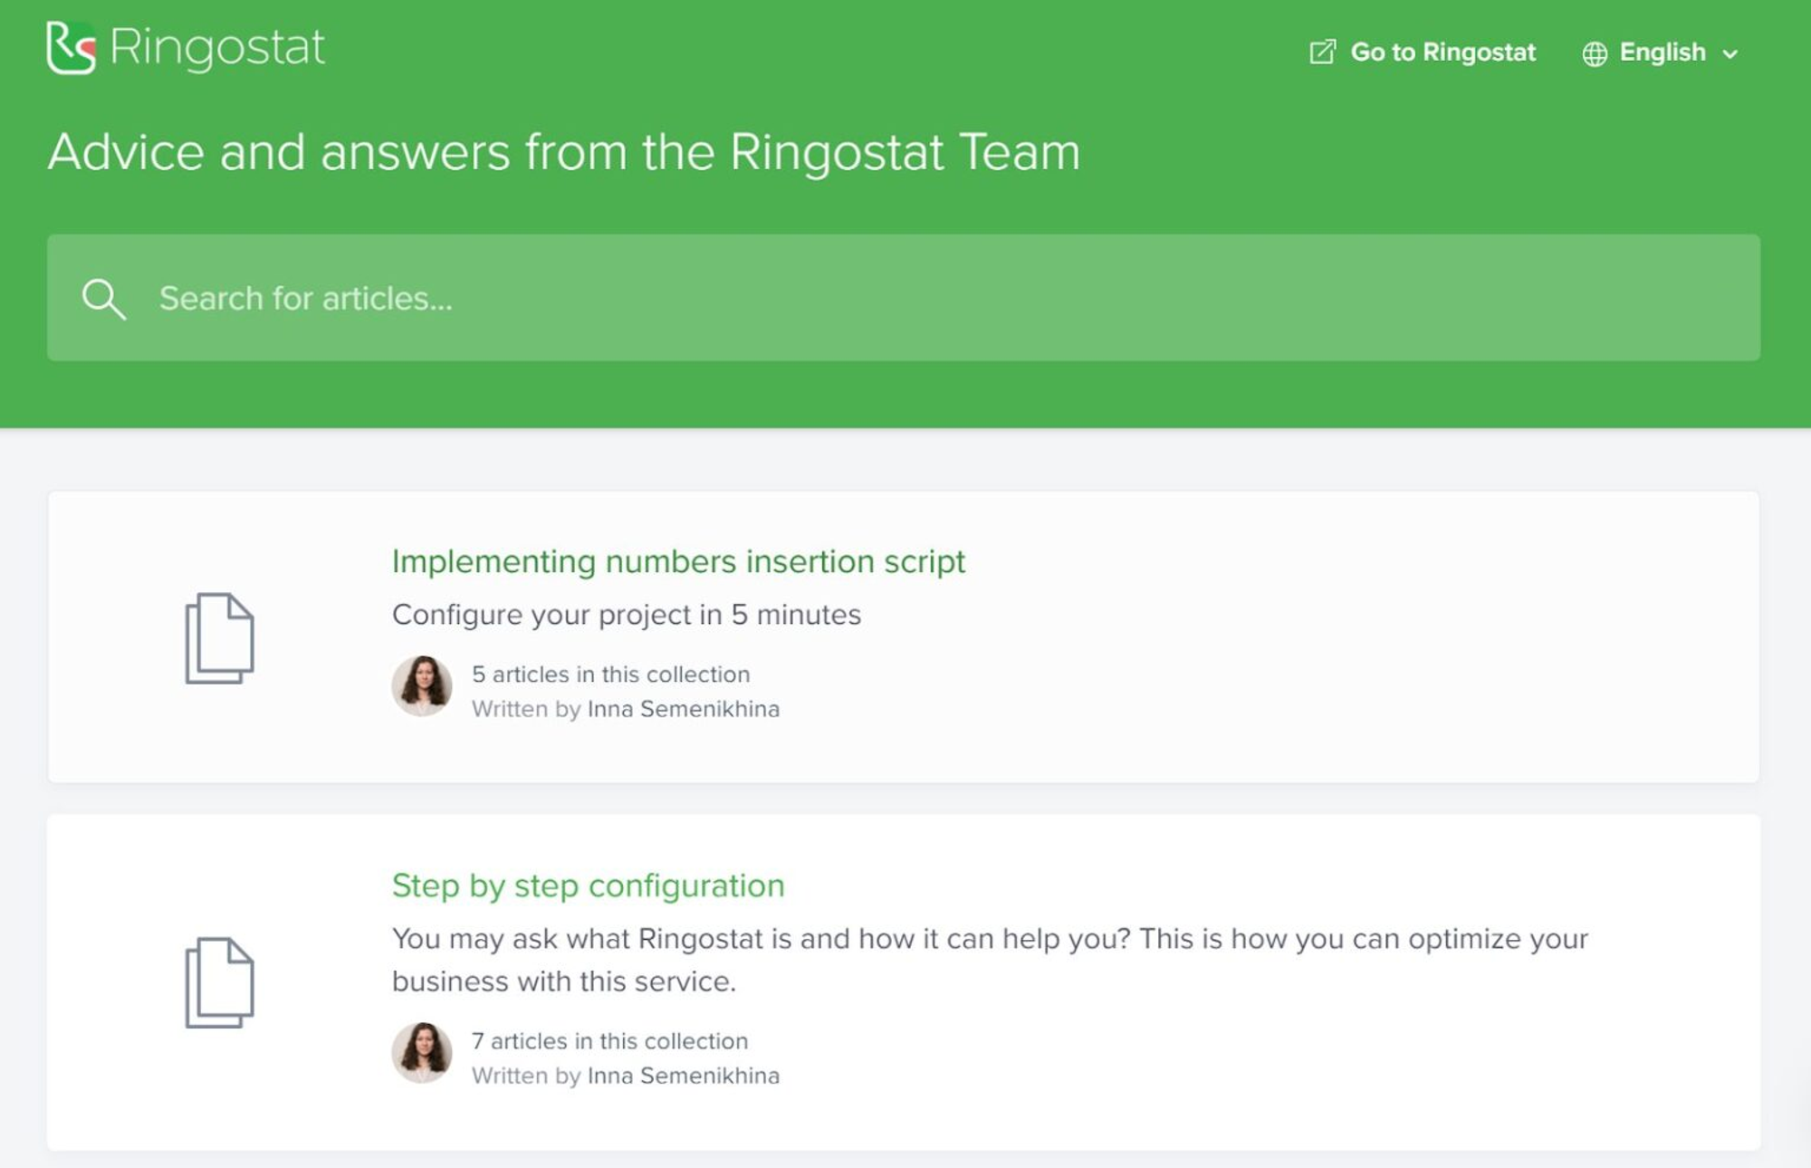
Task: Click author avatar in 5 articles collection
Action: 422,686
